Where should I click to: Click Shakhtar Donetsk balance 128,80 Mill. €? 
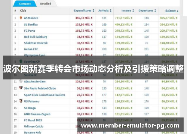pyautogui.click(x=169, y=43)
